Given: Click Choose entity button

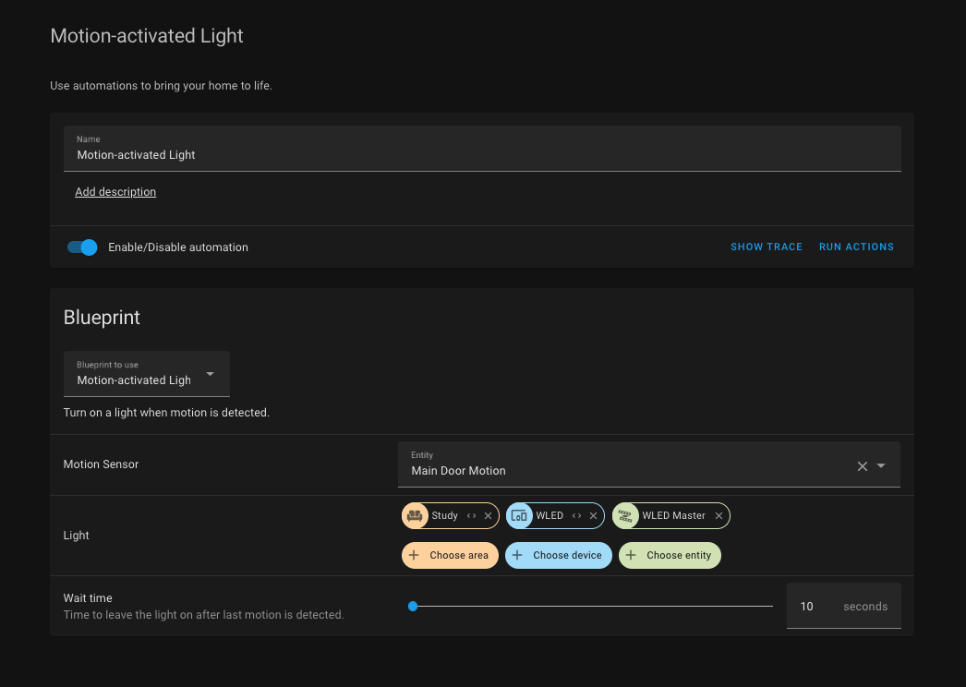Looking at the screenshot, I should [x=670, y=556].
